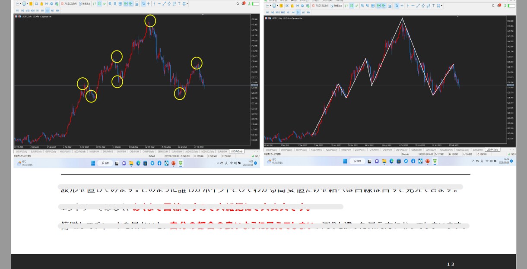The height and width of the screenshot is (269, 527).
Task: Pick the horizontal line tool in left window
Action: coord(159,4)
